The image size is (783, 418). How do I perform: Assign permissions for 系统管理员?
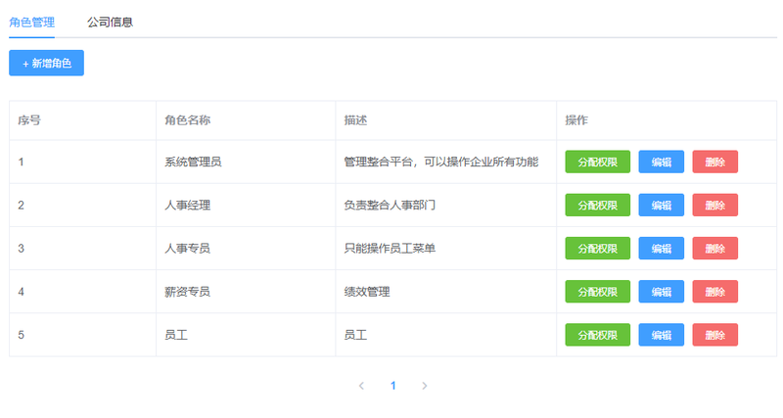pyautogui.click(x=597, y=162)
